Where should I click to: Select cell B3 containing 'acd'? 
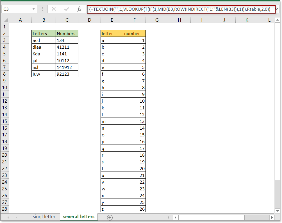coord(44,40)
